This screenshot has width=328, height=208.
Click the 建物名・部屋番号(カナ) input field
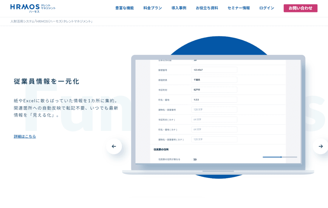click(214, 139)
